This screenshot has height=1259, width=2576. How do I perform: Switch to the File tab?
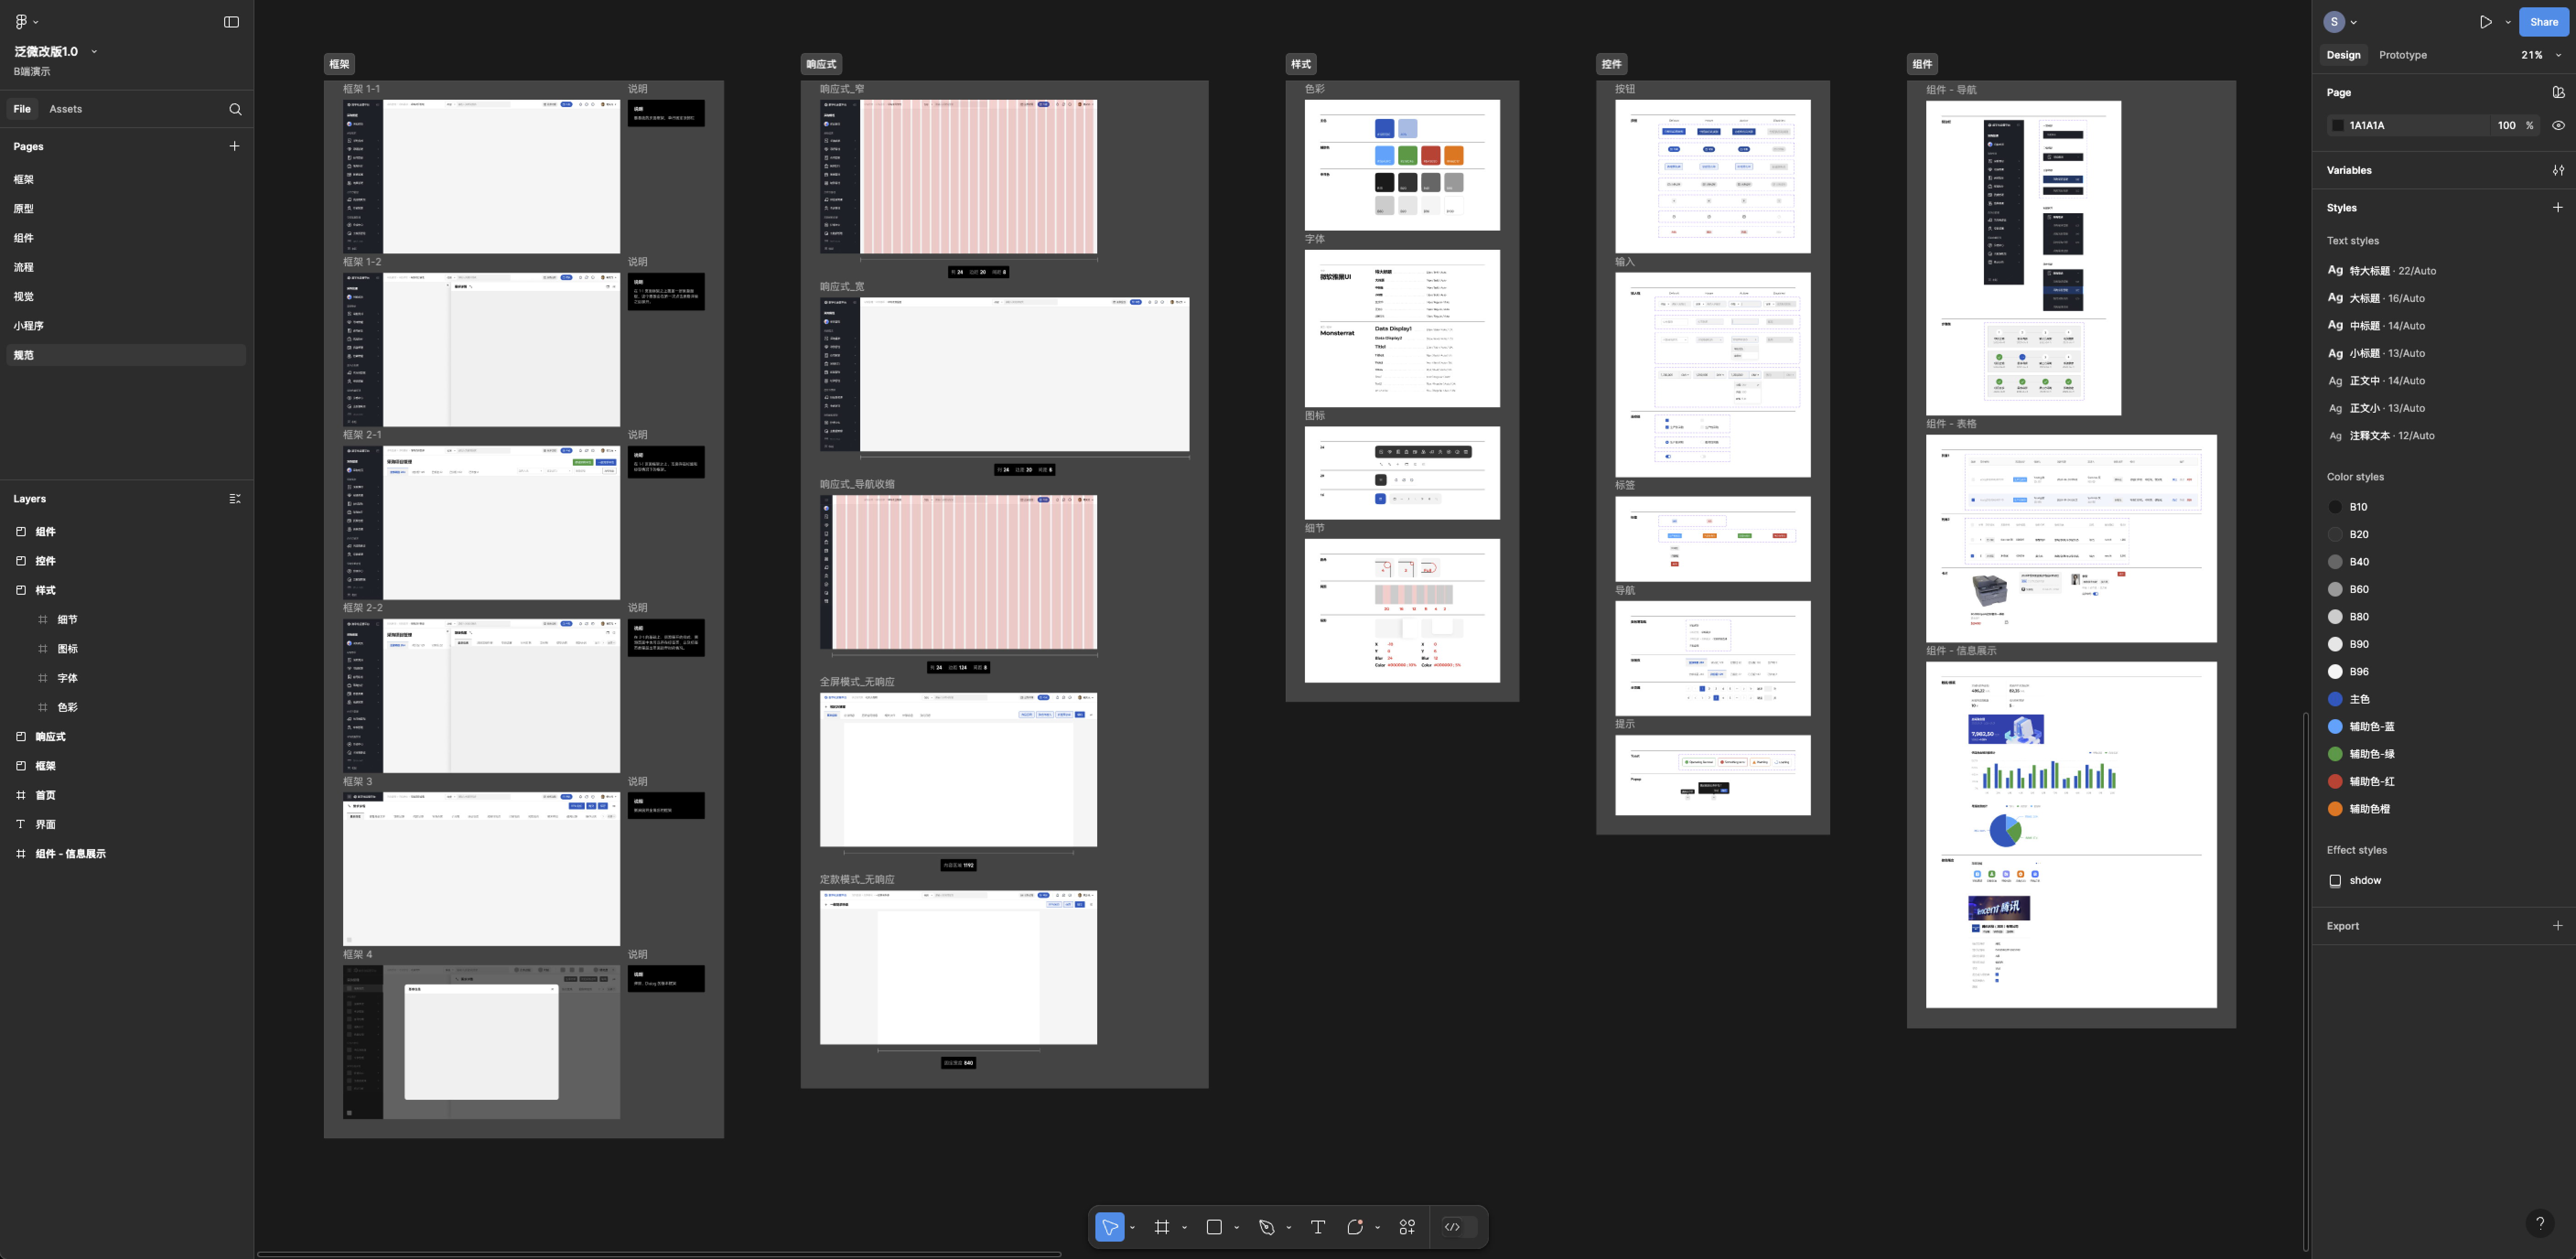22,109
